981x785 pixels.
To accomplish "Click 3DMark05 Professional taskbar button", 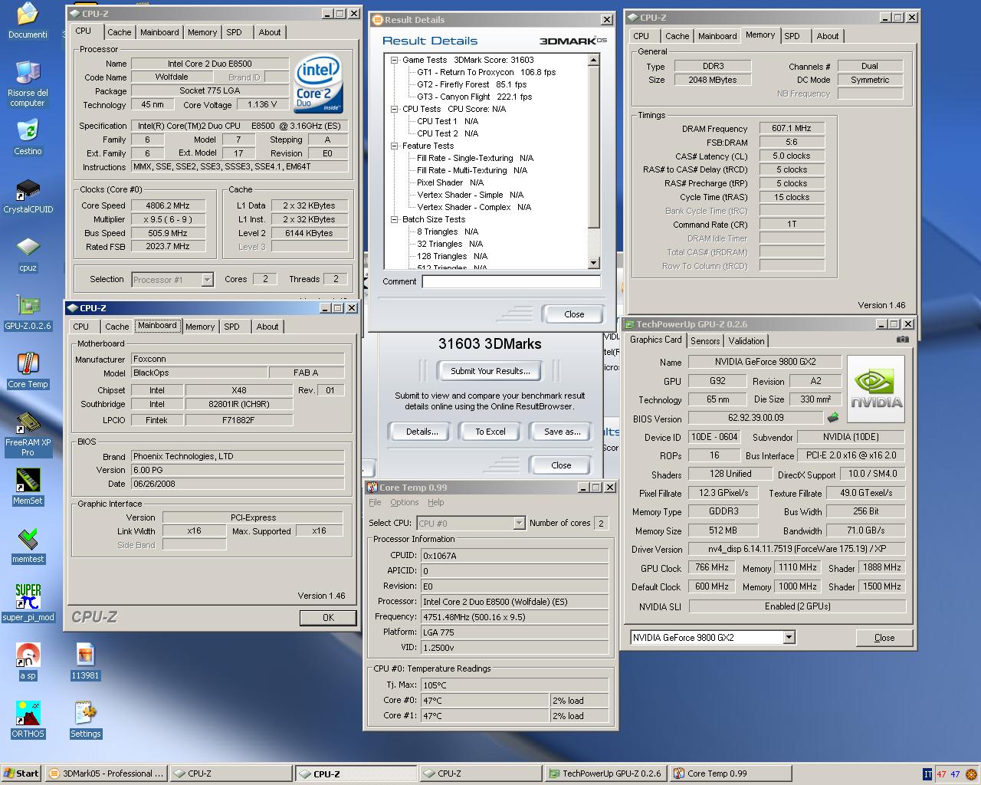I will (106, 774).
